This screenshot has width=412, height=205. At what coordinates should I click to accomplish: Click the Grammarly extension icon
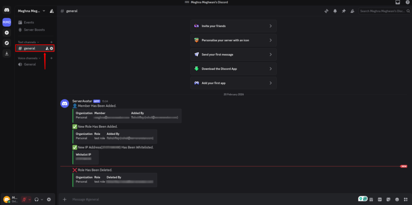point(365,199)
